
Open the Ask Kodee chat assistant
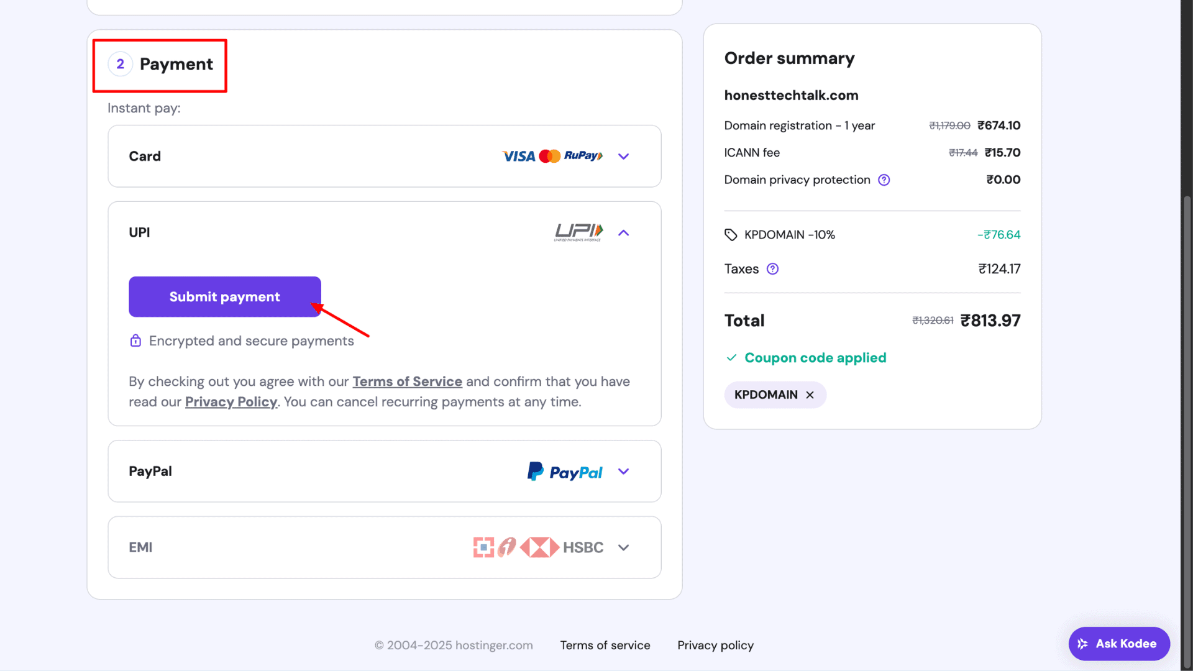1118,644
